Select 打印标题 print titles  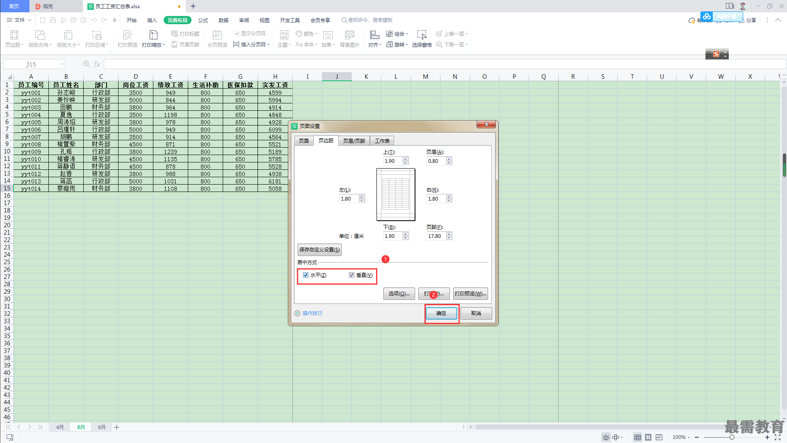pyautogui.click(x=185, y=34)
